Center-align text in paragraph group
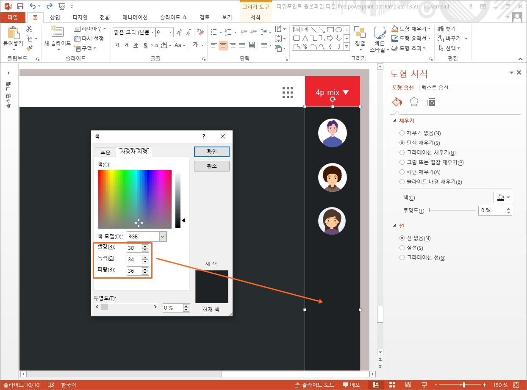Viewport: 527px width, 390px height. [x=223, y=45]
